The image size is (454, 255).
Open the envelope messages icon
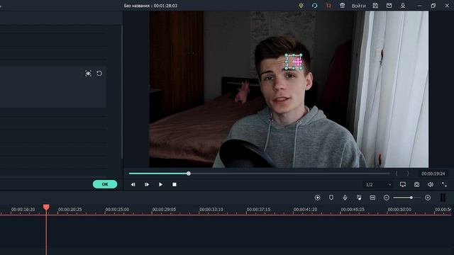[389, 6]
